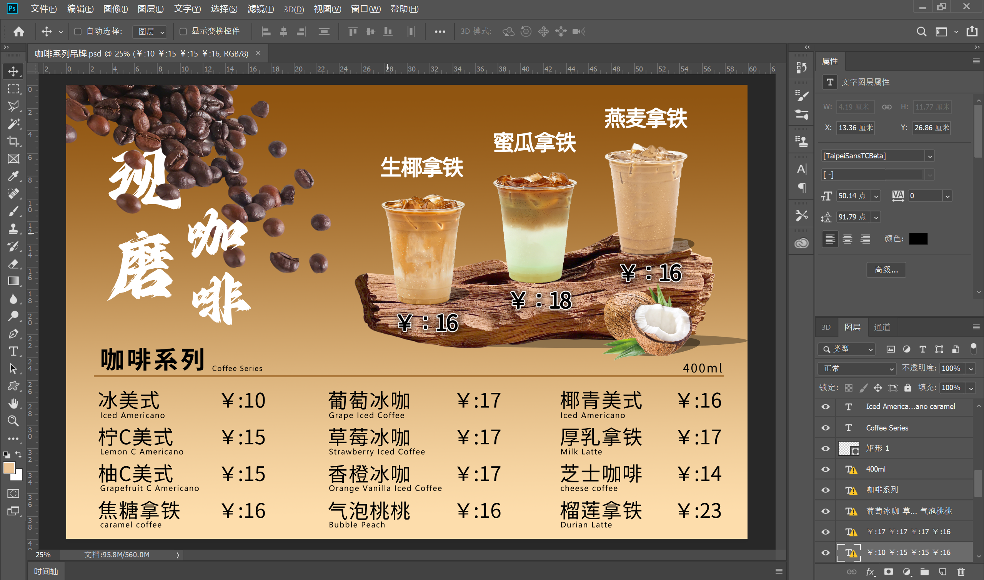This screenshot has height=580, width=984.
Task: Enable the 自动选择 checkbox
Action: [78, 32]
